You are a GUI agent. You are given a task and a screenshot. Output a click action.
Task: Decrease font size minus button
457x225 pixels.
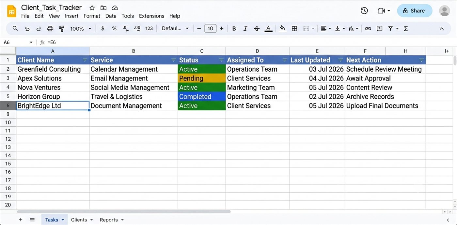(x=199, y=29)
